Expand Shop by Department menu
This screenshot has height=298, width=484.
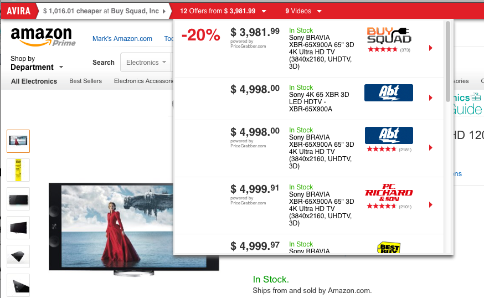[x=37, y=63]
